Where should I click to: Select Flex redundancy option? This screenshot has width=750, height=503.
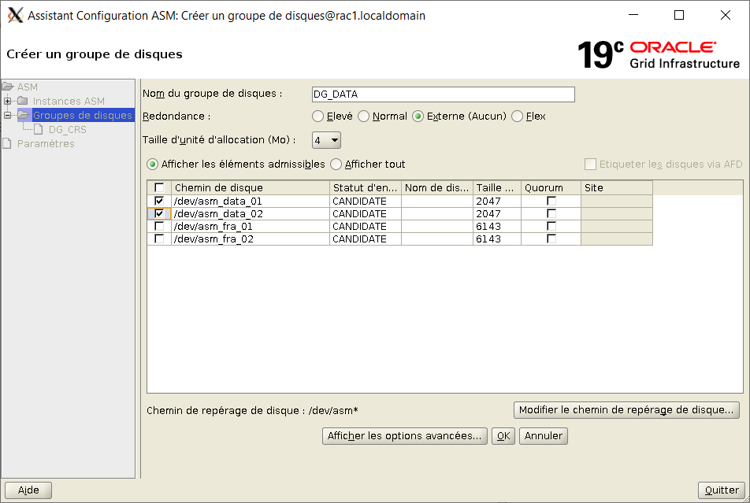[x=517, y=117]
